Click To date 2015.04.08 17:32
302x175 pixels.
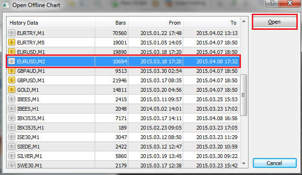pyautogui.click(x=217, y=61)
